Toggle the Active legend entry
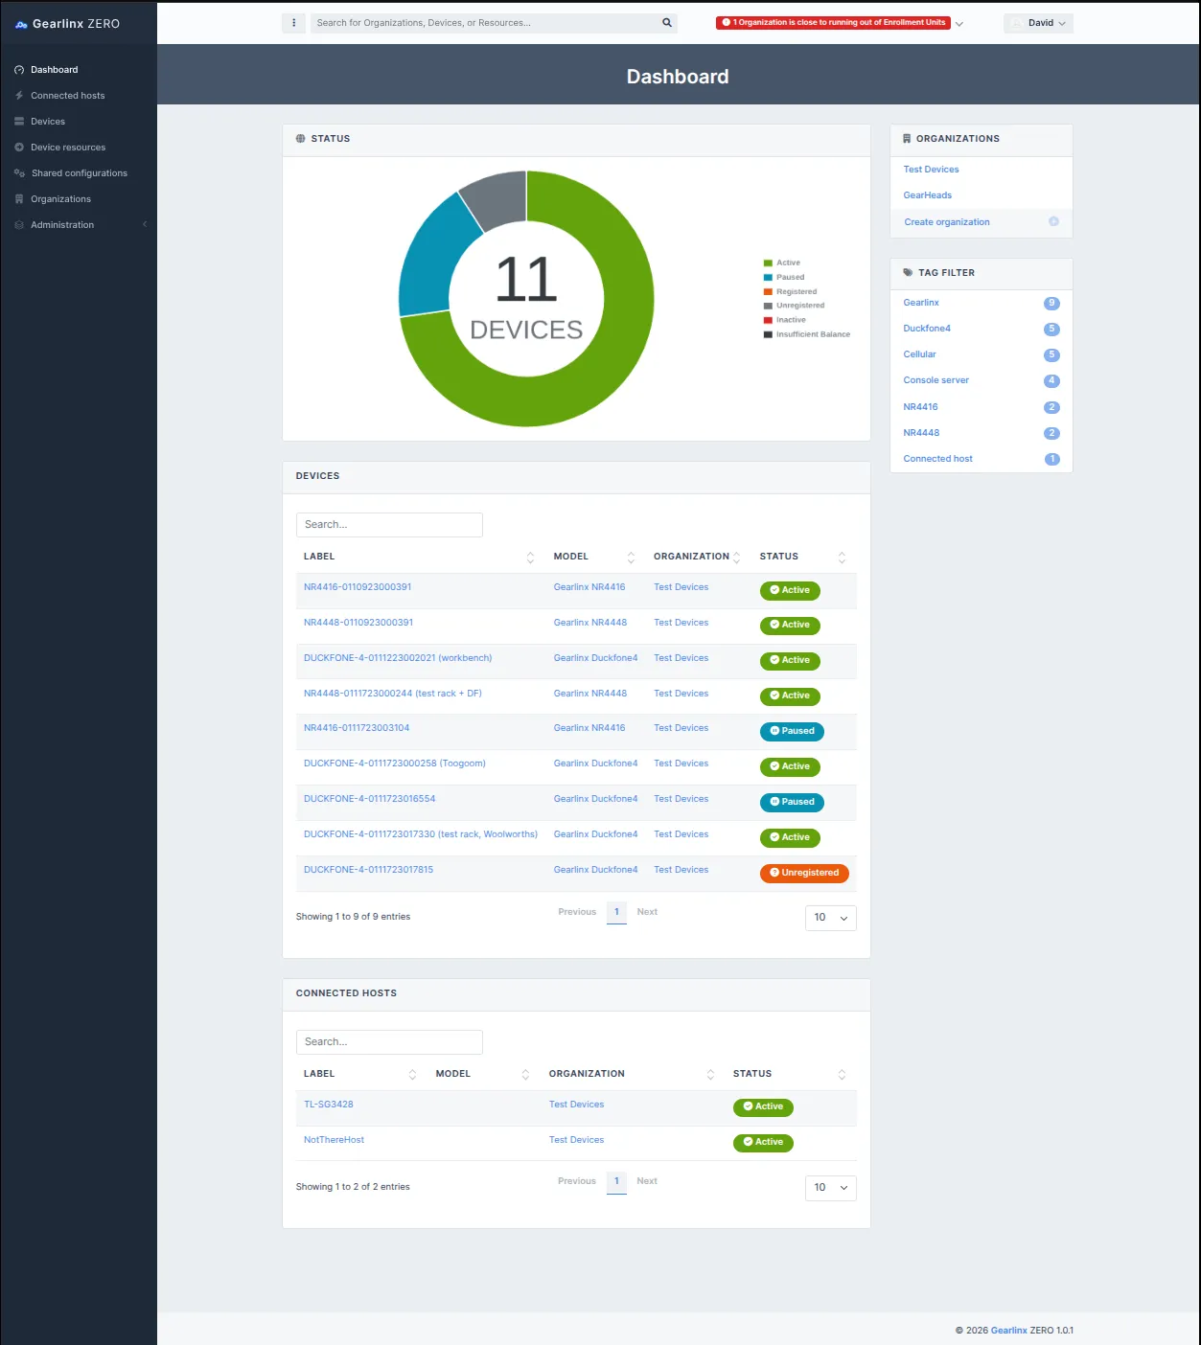 coord(782,262)
